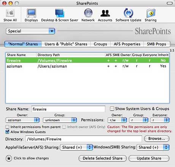
Task: Click the No inherit value for firewire
Action: point(163,60)
